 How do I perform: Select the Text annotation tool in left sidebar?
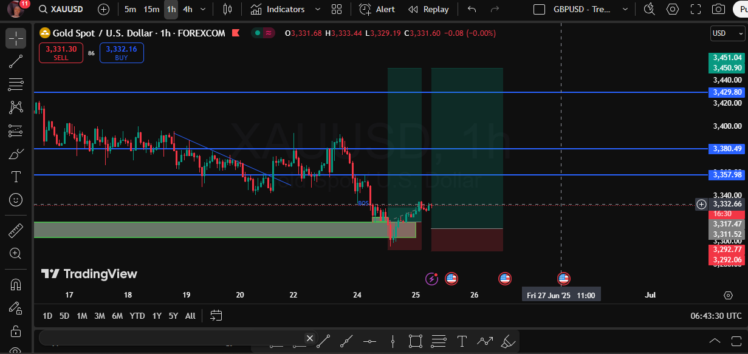[16, 177]
